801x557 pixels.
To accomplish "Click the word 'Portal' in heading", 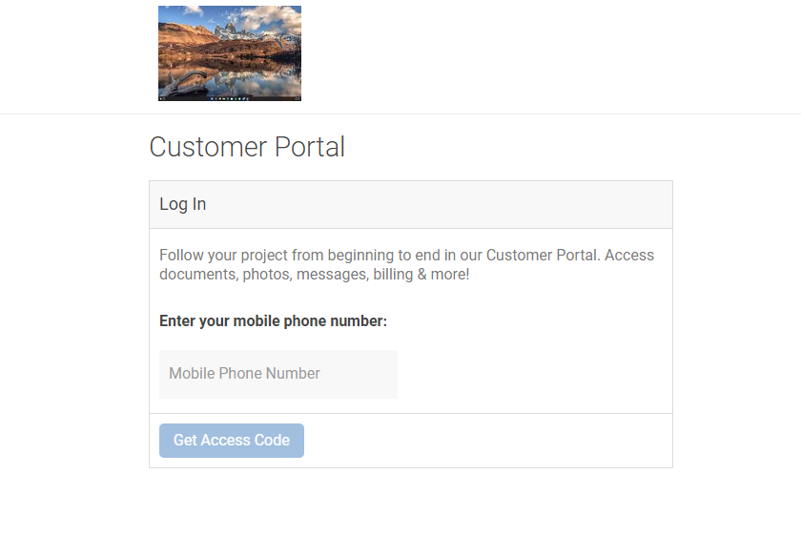I will coord(310,147).
